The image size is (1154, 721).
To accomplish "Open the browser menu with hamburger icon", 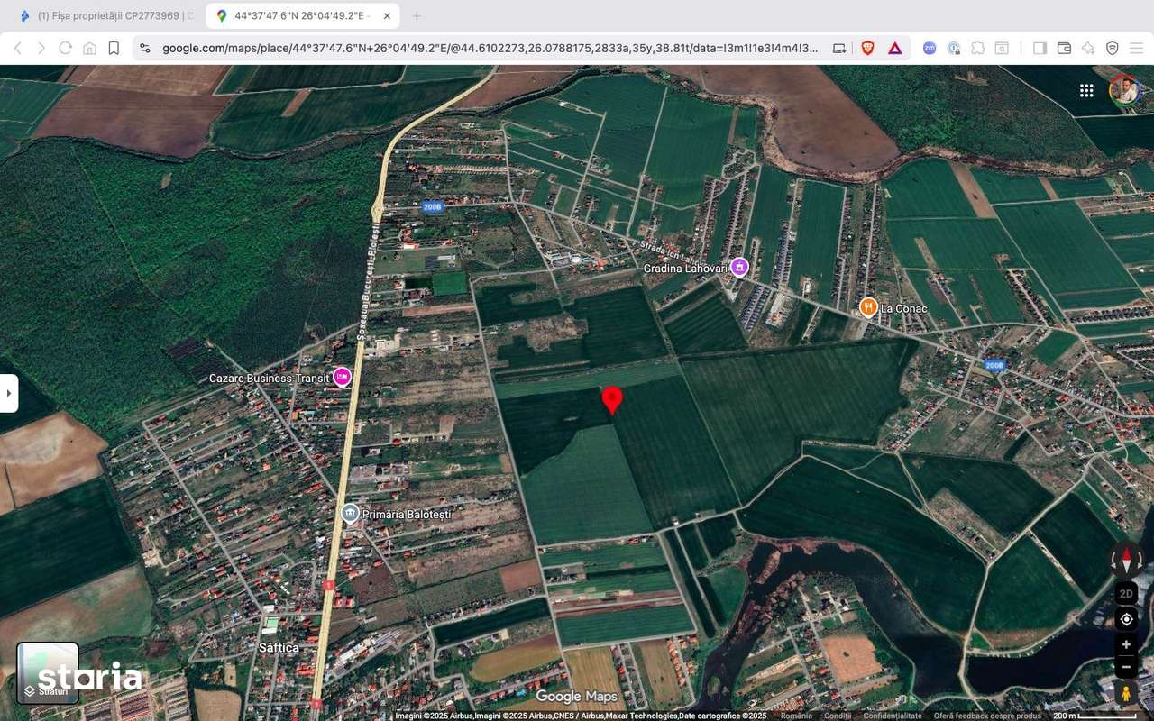I will coord(1138,48).
